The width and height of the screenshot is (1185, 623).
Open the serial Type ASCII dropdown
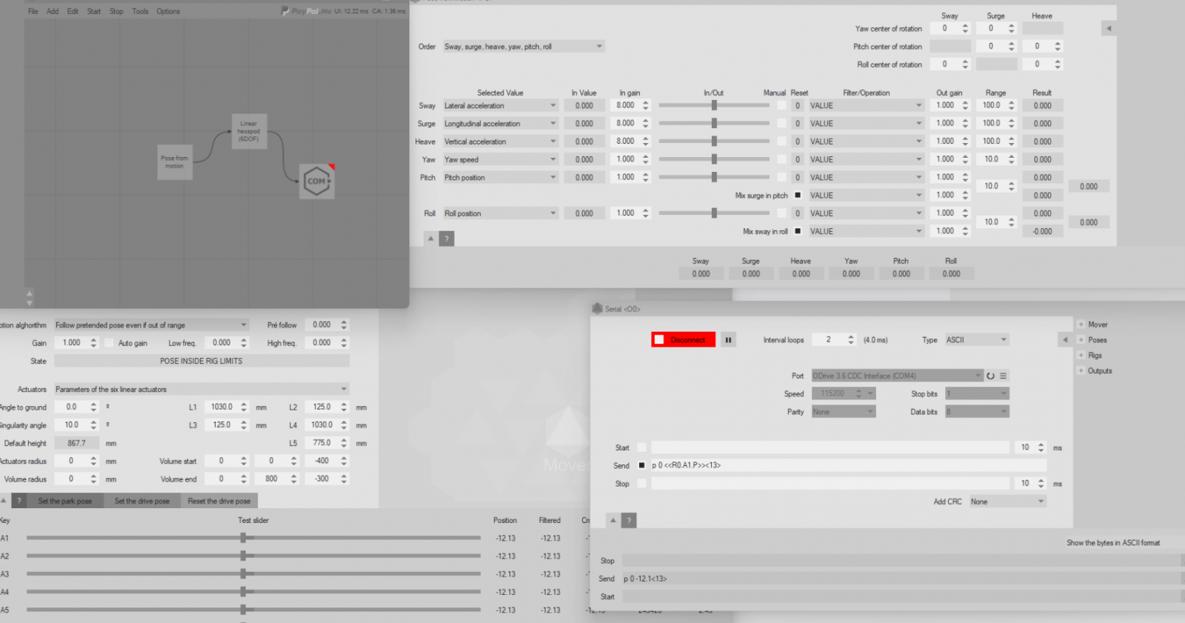click(977, 340)
